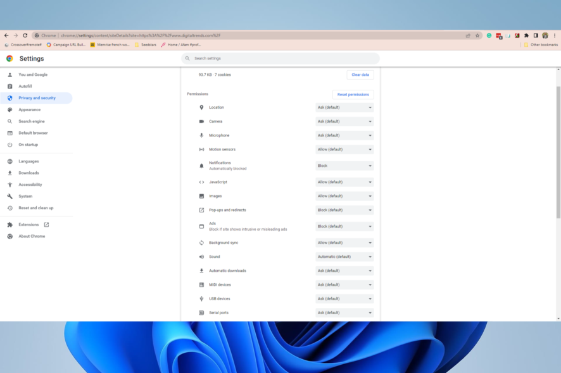
Task: Select the Privacy and security section
Action: (37, 97)
